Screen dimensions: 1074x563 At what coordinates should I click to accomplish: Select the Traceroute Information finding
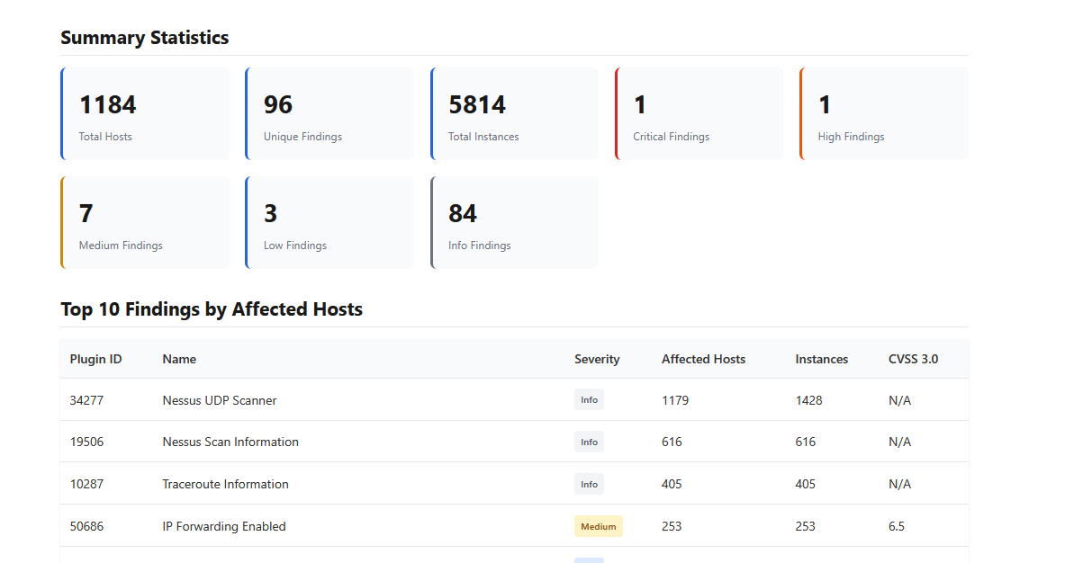coord(225,484)
